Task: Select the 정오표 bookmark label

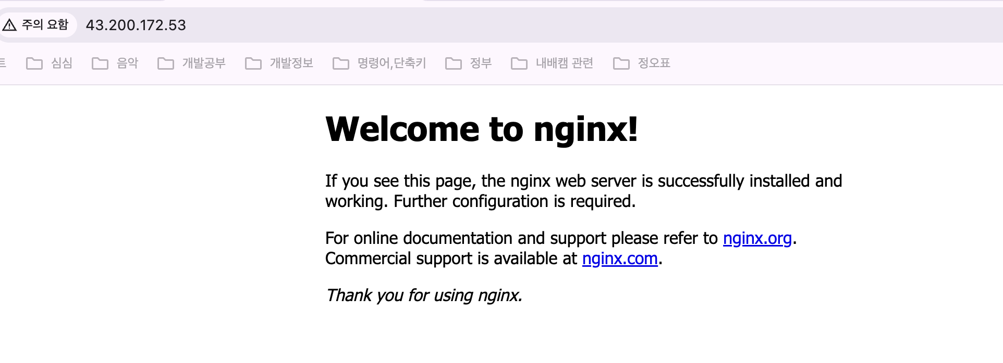Action: point(654,63)
